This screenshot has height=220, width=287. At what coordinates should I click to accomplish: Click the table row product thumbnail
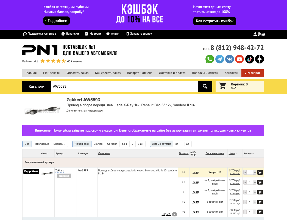point(48,173)
